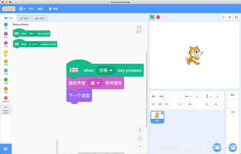Select the stage backdrop thumbnail
The height and width of the screenshot is (154, 241).
[233, 104]
